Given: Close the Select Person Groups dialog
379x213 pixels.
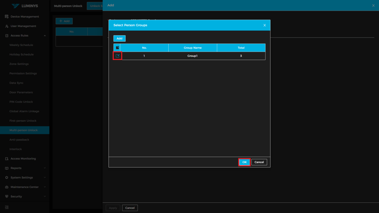Looking at the screenshot, I should point(265,25).
